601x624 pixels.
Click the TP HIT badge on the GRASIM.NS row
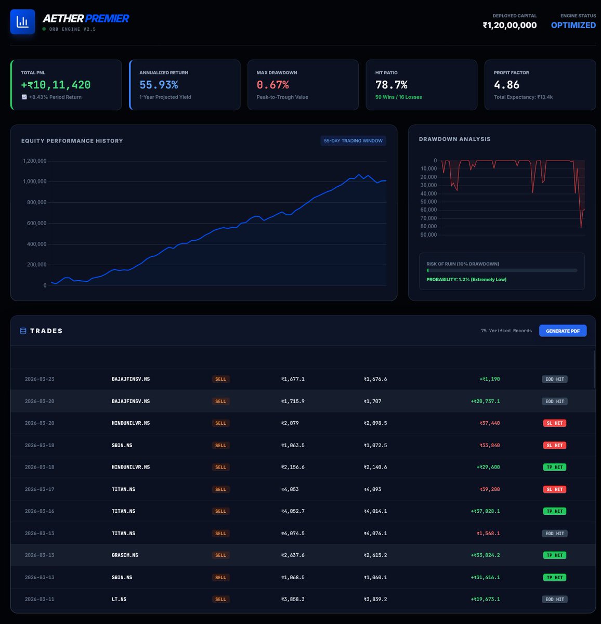point(554,555)
